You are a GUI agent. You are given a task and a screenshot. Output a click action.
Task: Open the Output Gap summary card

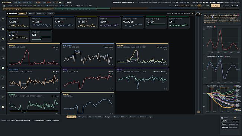pos(41,23)
